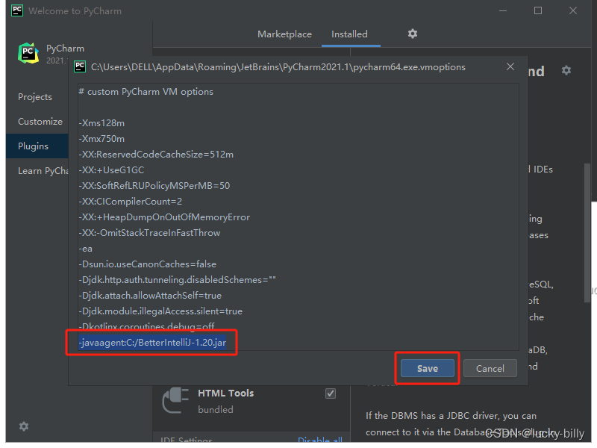Viewport: 597px width, 448px height.
Task: Click the ReservedCodeCacheSize=512m line
Action: click(156, 155)
